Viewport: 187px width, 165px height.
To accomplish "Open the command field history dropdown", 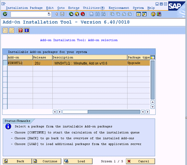I will (49, 14).
